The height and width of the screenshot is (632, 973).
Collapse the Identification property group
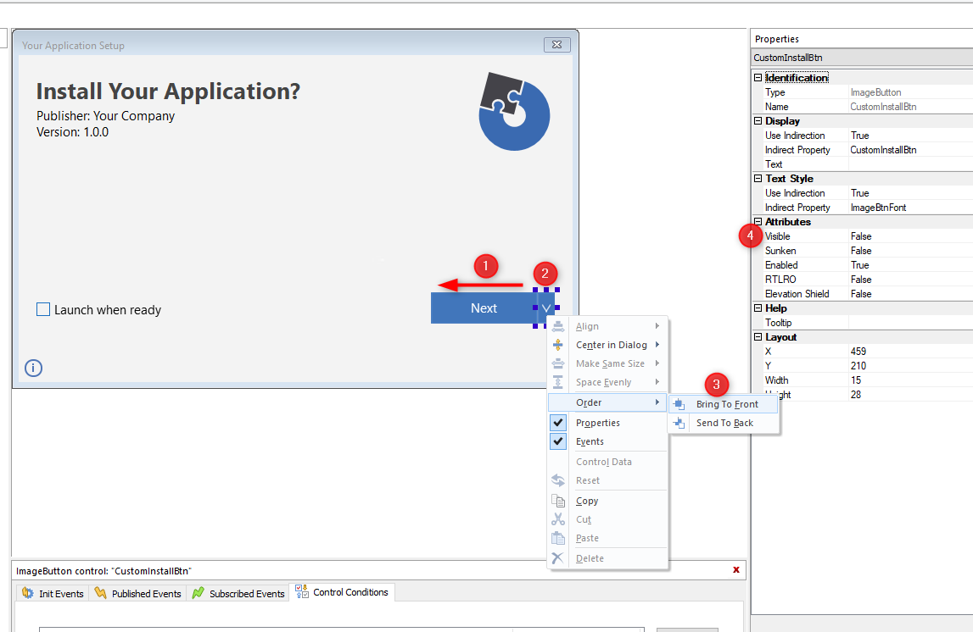coord(758,78)
